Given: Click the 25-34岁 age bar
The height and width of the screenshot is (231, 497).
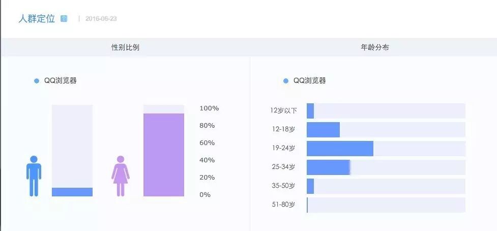Looking at the screenshot, I should (328, 167).
